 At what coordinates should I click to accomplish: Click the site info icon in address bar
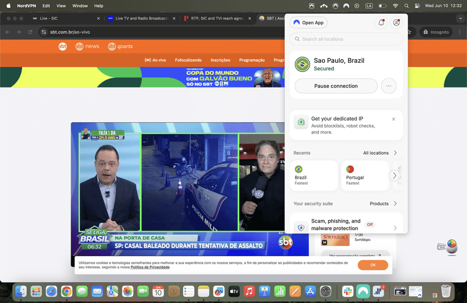pyautogui.click(x=44, y=32)
